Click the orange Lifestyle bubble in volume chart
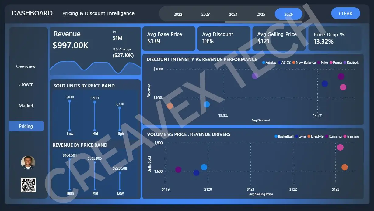This screenshot has height=211, width=374. [x=344, y=167]
